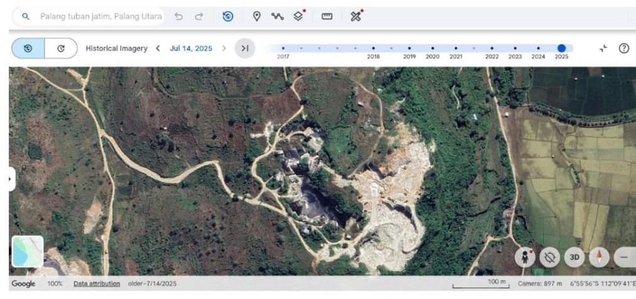Click the compass to reset north

pyautogui.click(x=599, y=257)
